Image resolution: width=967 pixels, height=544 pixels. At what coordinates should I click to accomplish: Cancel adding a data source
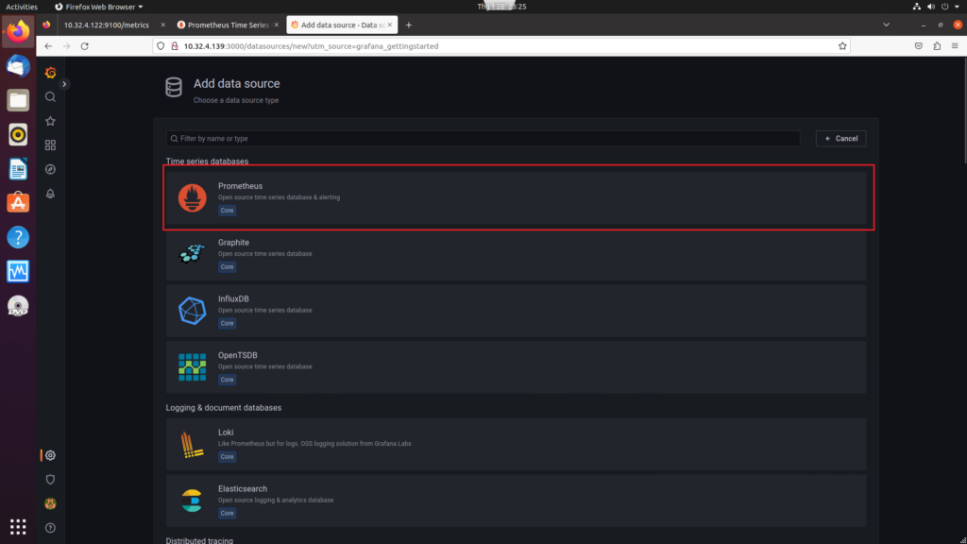tap(840, 138)
